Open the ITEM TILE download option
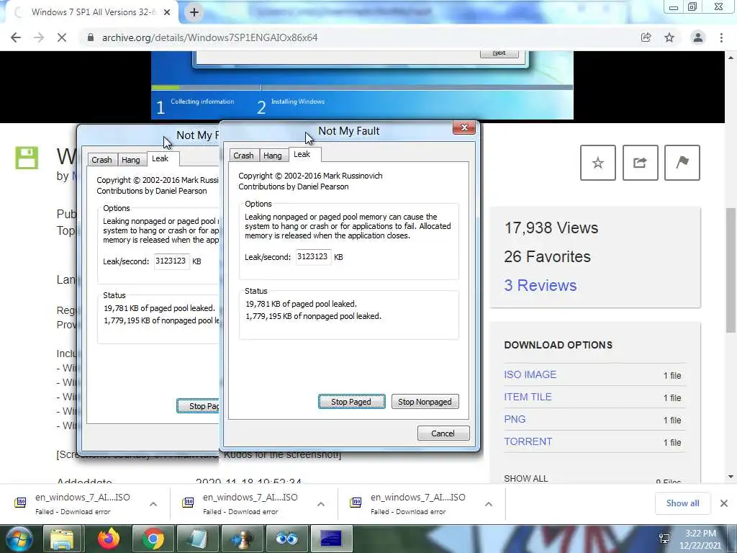This screenshot has height=553, width=737. click(528, 397)
